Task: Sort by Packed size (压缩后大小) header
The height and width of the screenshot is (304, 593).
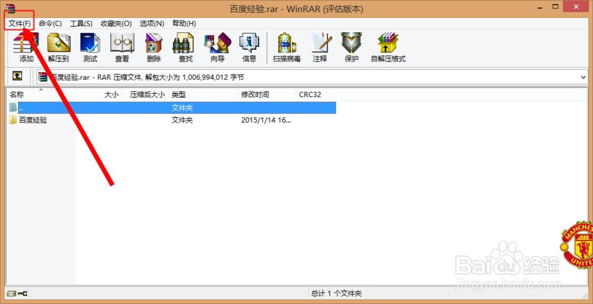Action: [145, 95]
